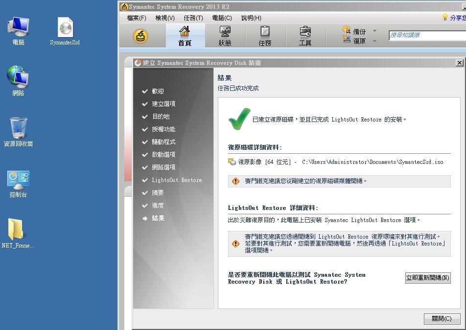Expand the 復原 dropdown arrow
This screenshot has width=466, height=330.
[375, 41]
